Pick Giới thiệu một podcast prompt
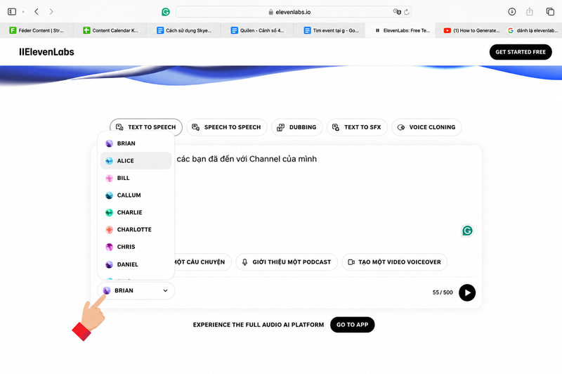 pyautogui.click(x=287, y=262)
